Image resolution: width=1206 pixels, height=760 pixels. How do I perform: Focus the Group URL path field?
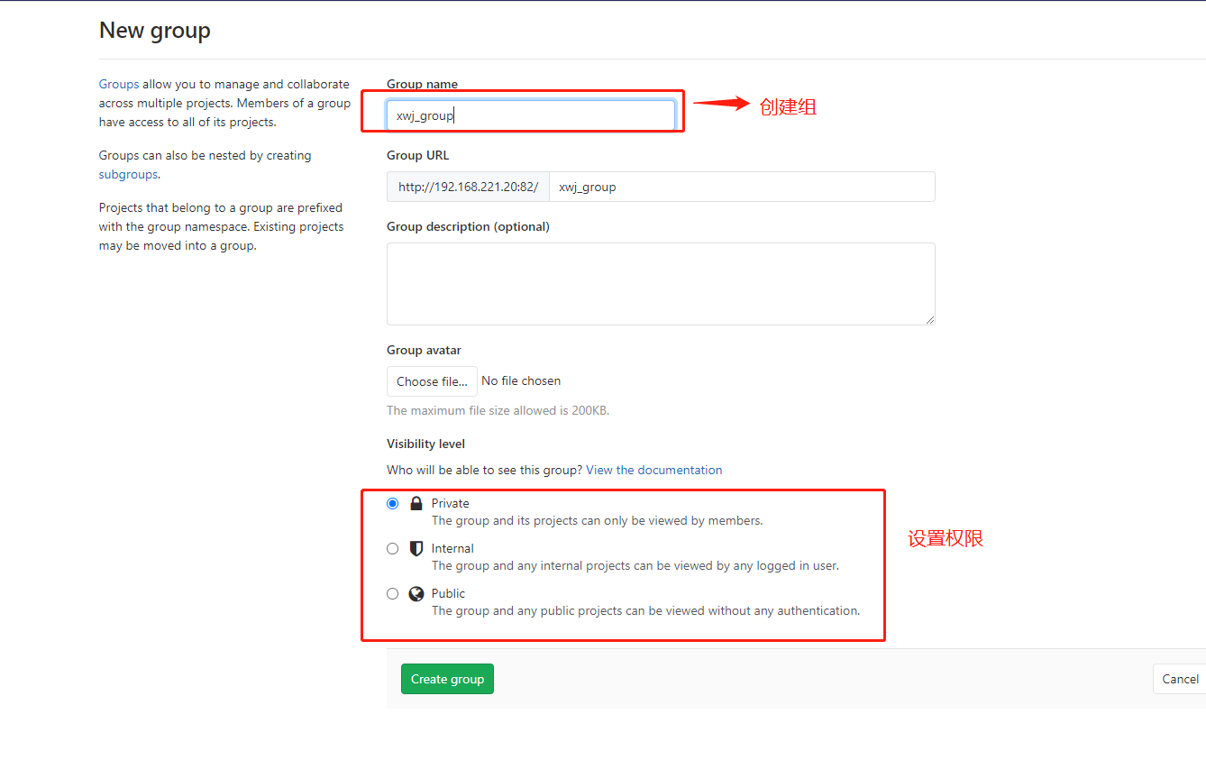tap(742, 187)
